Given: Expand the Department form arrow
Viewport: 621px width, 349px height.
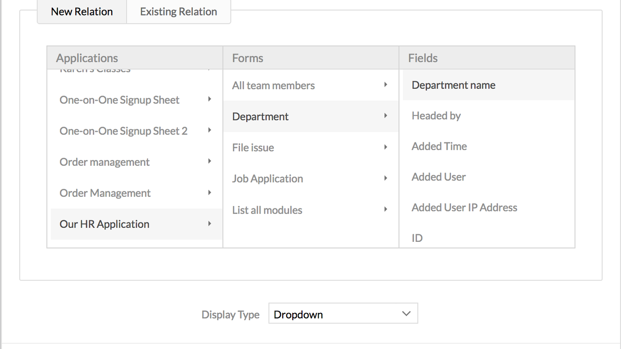Looking at the screenshot, I should (385, 116).
